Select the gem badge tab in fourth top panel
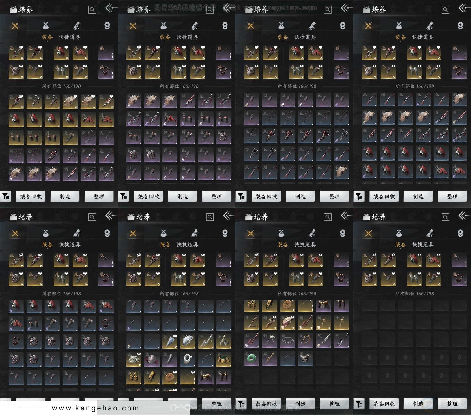 460,26
